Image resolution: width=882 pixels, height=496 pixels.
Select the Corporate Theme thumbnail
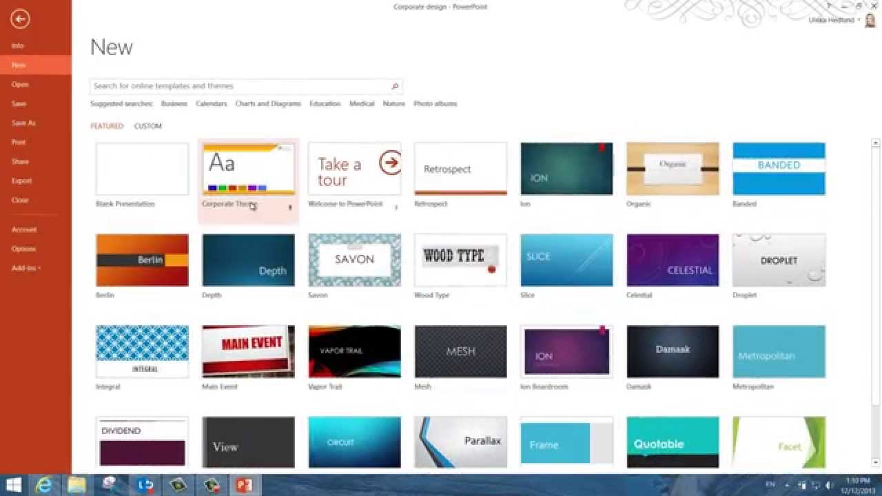click(x=248, y=169)
